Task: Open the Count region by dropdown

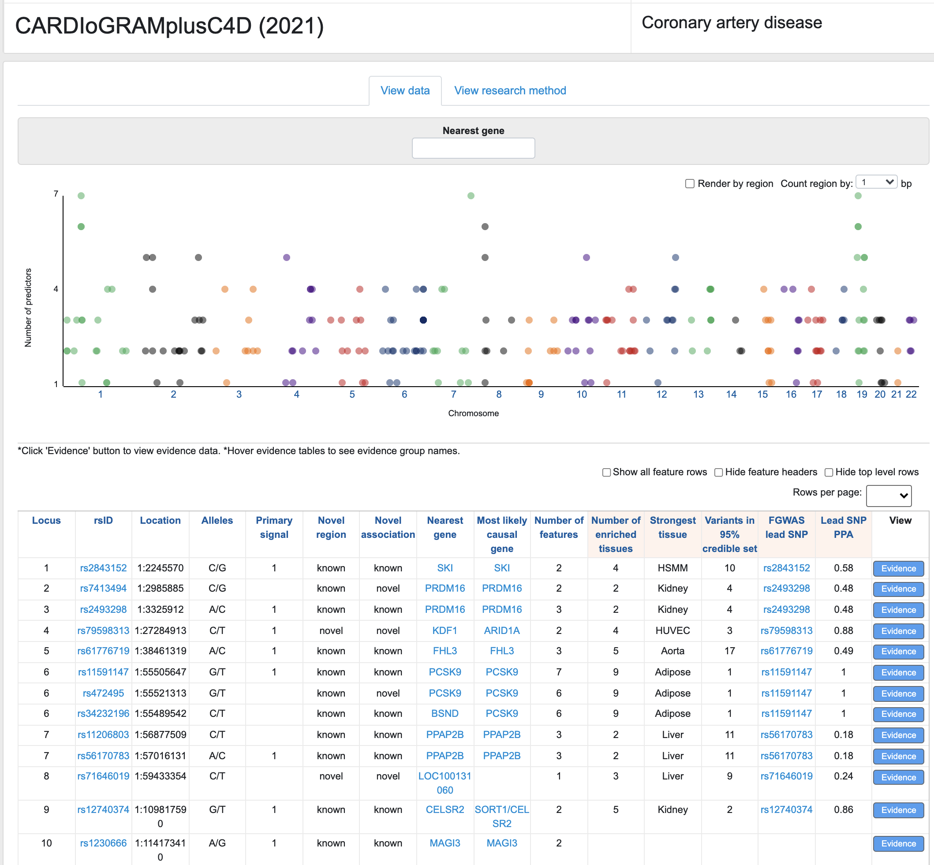Action: point(876,182)
